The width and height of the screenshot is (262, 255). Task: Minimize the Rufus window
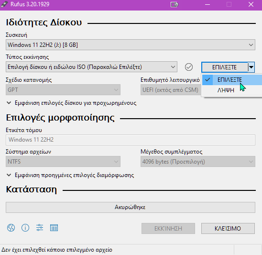pos(207,4)
